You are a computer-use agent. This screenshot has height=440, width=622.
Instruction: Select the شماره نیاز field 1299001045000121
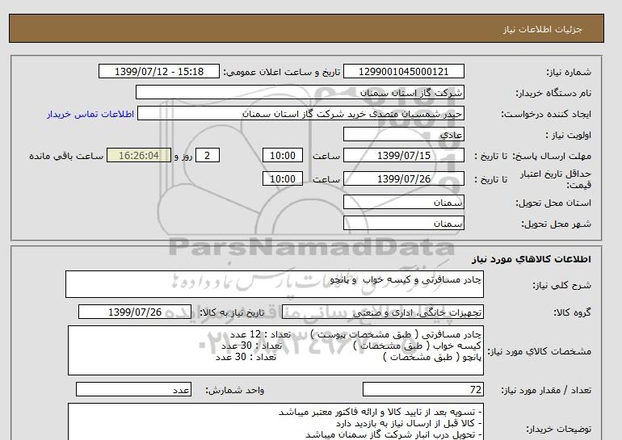403,71
